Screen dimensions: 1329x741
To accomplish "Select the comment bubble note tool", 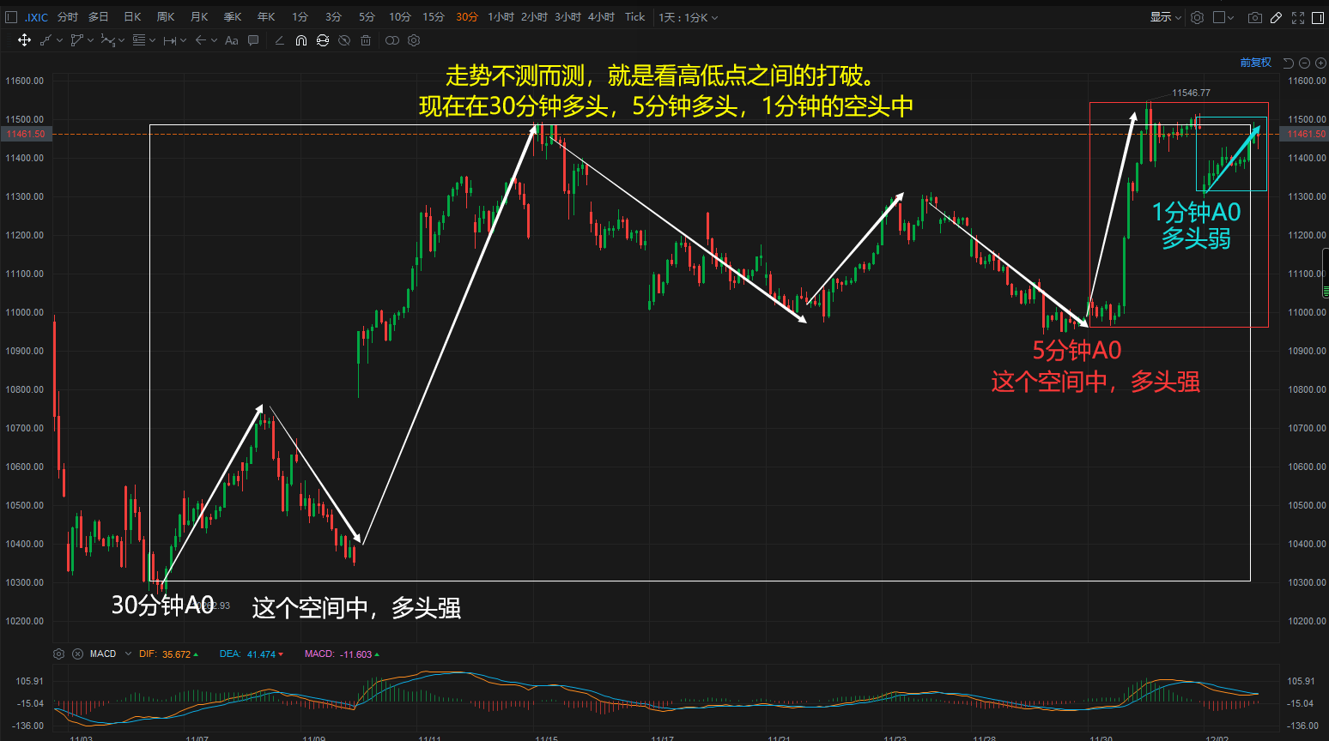I will click(x=253, y=40).
